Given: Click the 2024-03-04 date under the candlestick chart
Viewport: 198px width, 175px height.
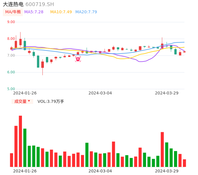Looking at the screenshot, I should [100, 93].
